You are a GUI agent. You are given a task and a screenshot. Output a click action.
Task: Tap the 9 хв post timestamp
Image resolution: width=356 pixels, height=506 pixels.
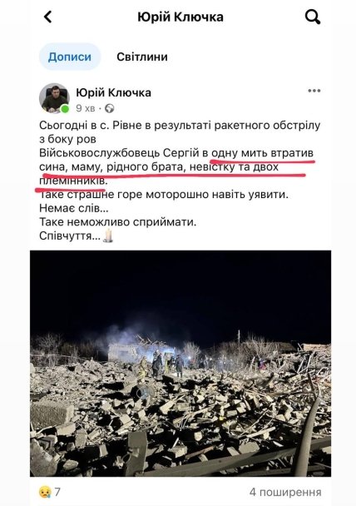pos(86,108)
